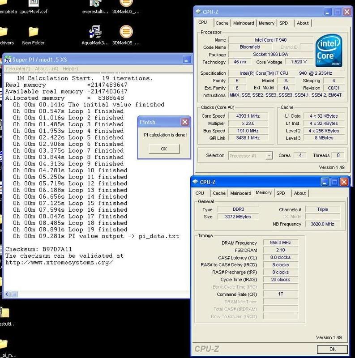Click the memory Size 3072 MBytes field
Screen dimensions: 355x358
(x=238, y=217)
